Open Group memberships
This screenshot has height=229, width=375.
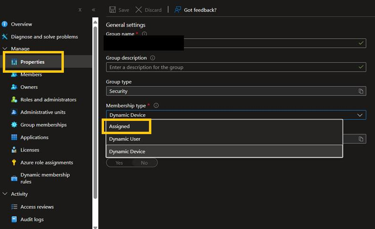[x=44, y=125]
